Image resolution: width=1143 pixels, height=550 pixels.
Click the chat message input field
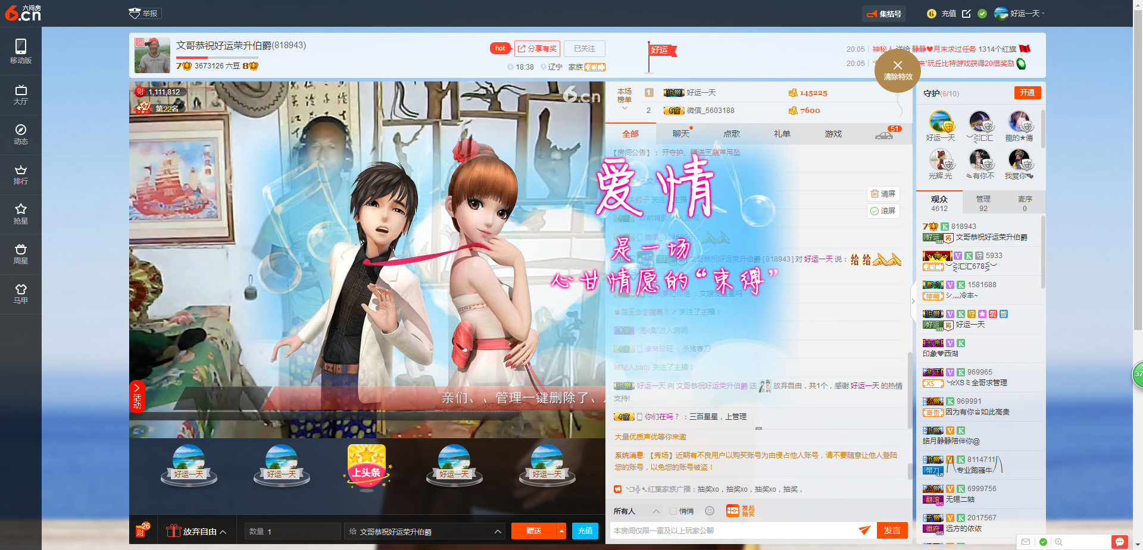tap(732, 530)
